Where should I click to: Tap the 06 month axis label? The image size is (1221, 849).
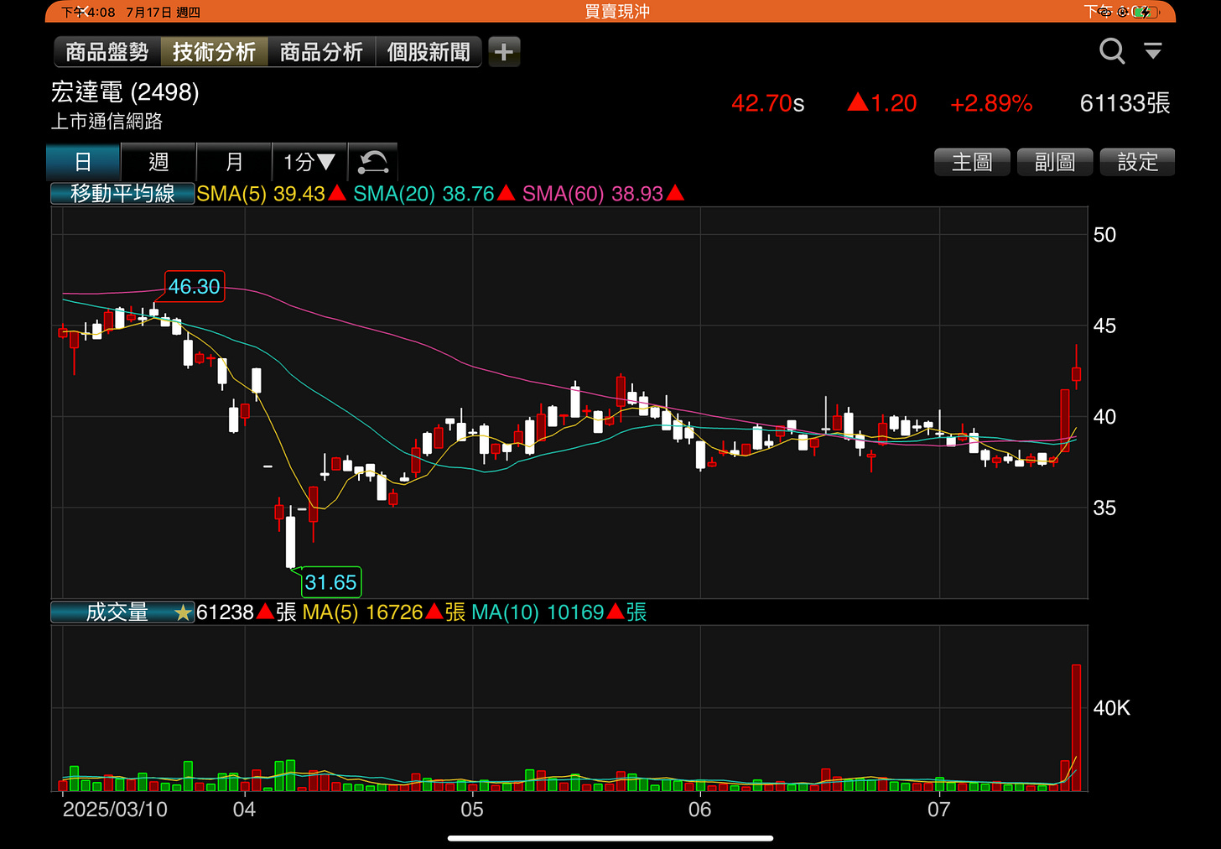tap(699, 810)
